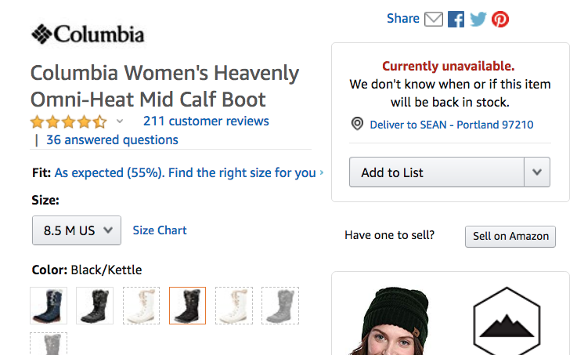Share this product via email icon

(434, 19)
